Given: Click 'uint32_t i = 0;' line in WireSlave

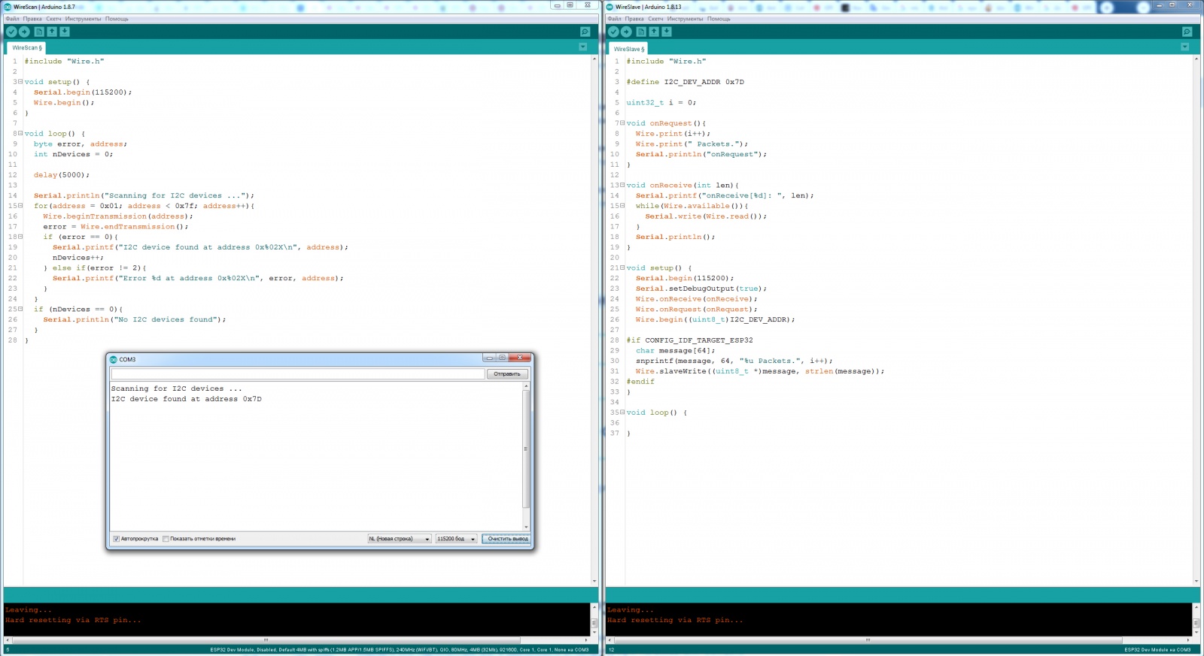Looking at the screenshot, I should pos(661,103).
